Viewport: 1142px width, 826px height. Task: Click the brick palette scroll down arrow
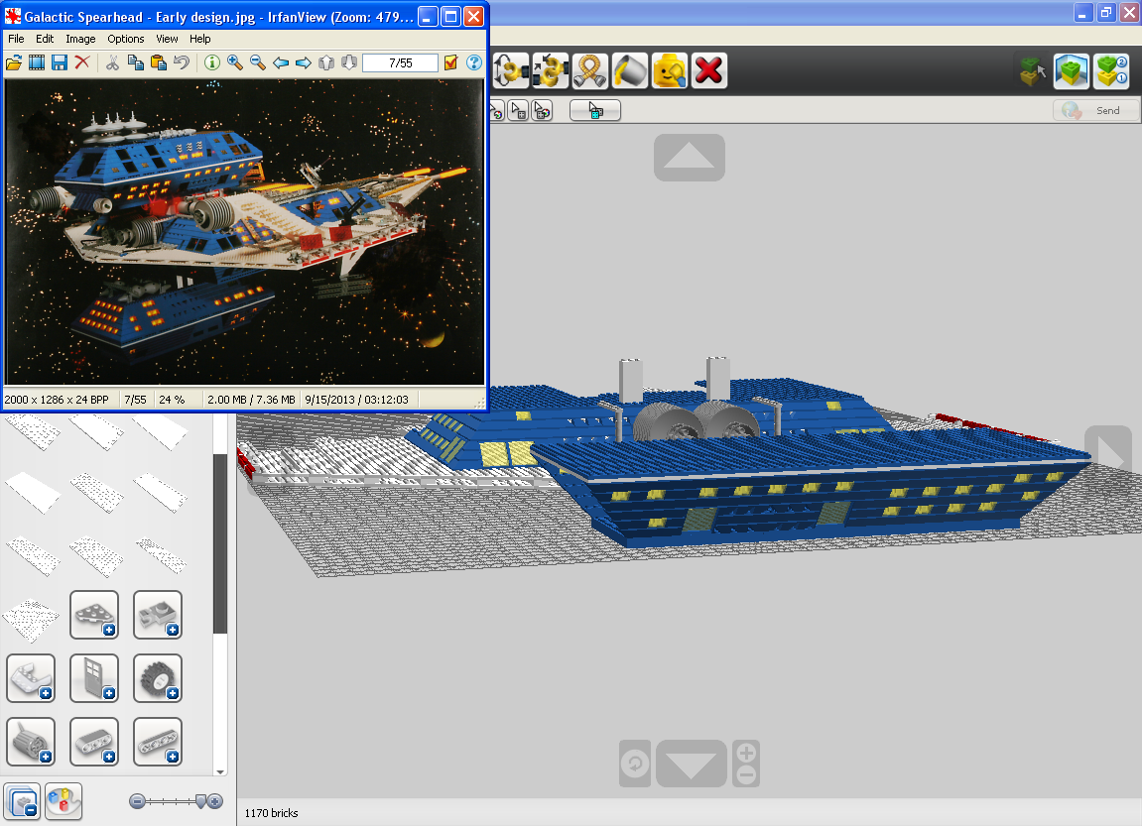tap(220, 771)
